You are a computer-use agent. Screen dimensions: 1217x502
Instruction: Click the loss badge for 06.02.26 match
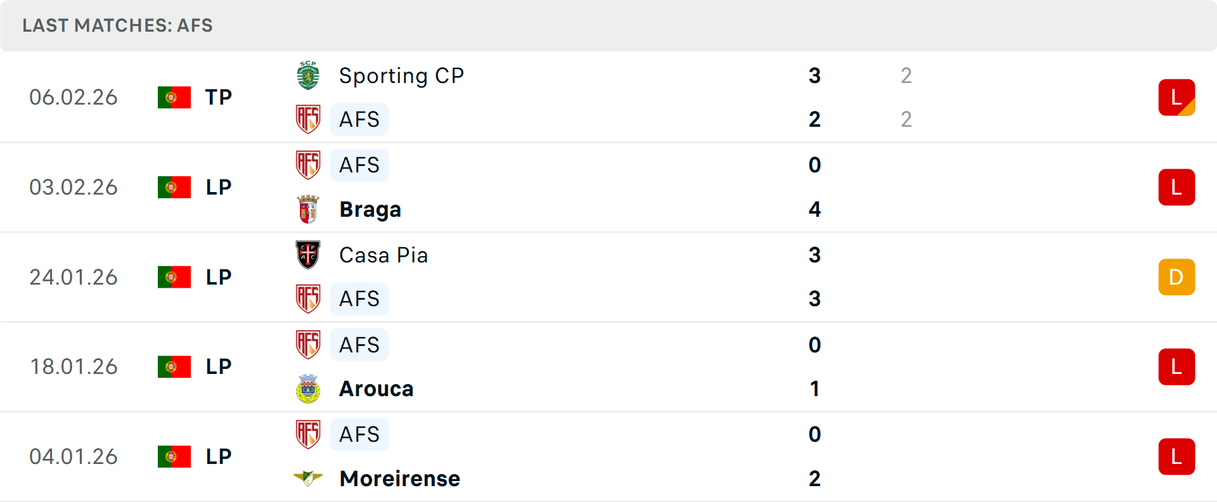point(1176,97)
